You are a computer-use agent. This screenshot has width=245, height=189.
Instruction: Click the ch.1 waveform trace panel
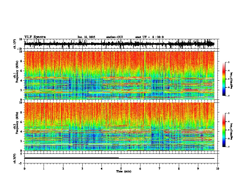[x=121, y=44]
